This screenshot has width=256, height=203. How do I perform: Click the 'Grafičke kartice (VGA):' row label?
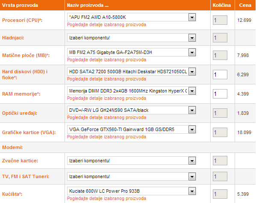[29, 132]
